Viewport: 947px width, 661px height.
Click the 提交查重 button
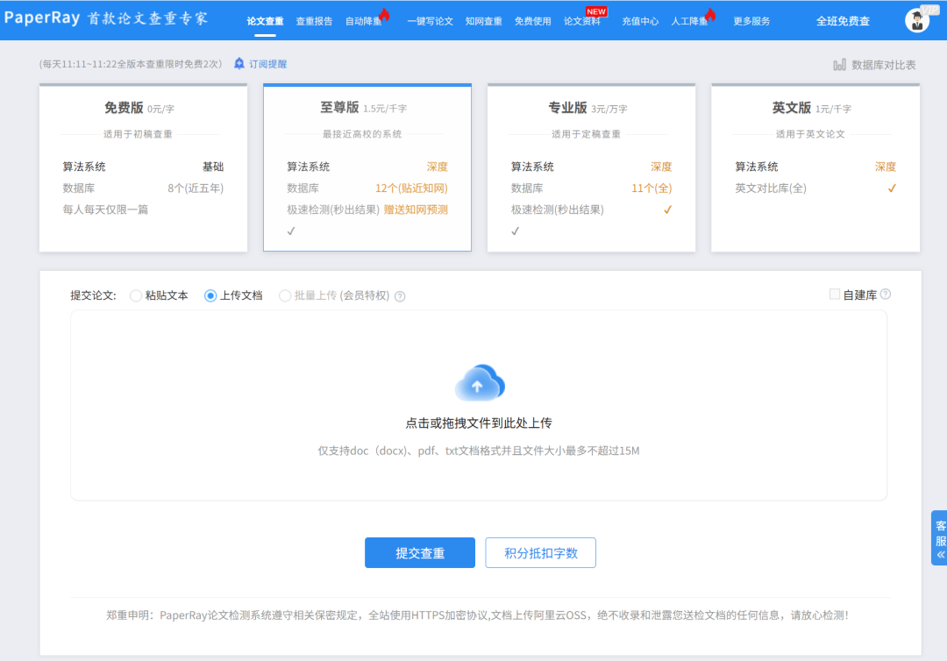pos(420,553)
